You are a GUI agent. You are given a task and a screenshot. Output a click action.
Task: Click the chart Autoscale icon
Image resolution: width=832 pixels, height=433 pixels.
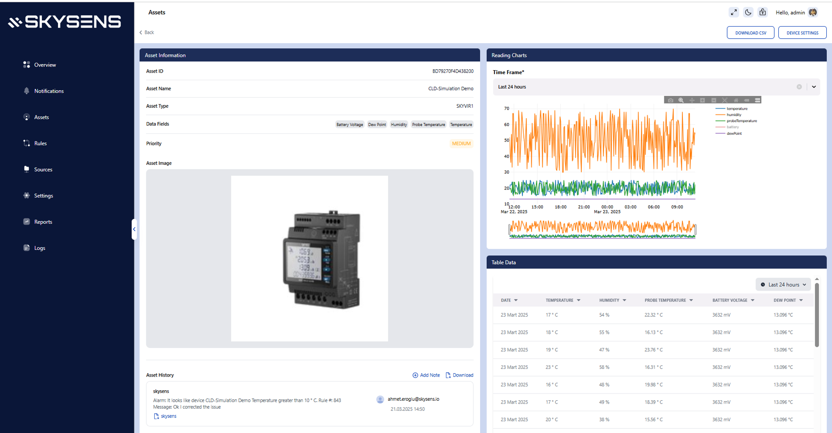(x=725, y=100)
